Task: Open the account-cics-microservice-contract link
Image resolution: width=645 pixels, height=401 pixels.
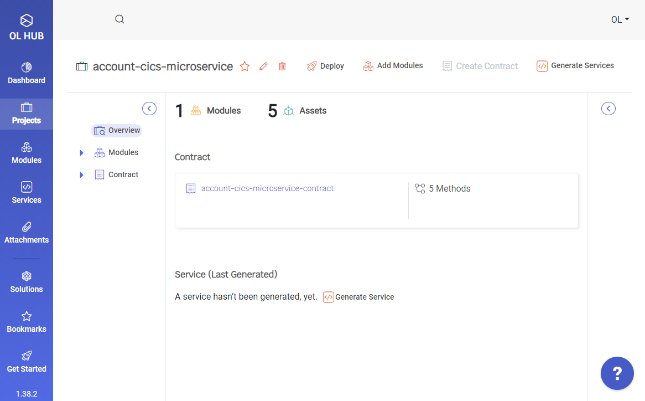Action: click(x=267, y=188)
